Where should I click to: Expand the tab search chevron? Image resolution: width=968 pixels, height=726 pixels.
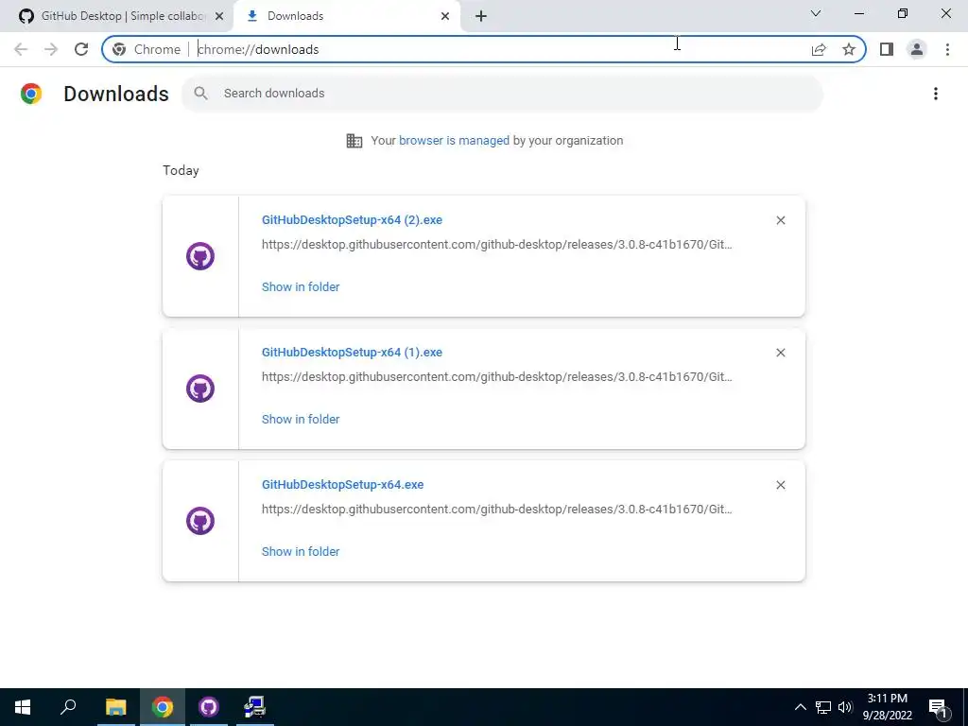coord(816,13)
